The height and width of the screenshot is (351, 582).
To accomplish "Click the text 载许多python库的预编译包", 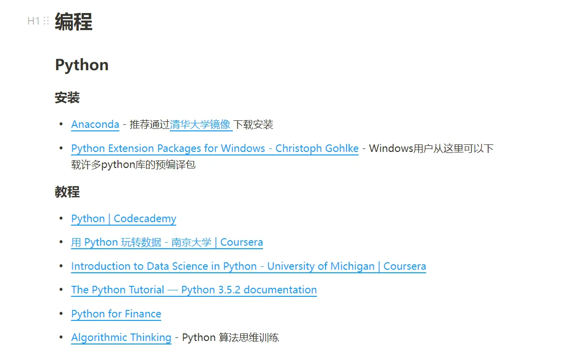I will [x=133, y=165].
